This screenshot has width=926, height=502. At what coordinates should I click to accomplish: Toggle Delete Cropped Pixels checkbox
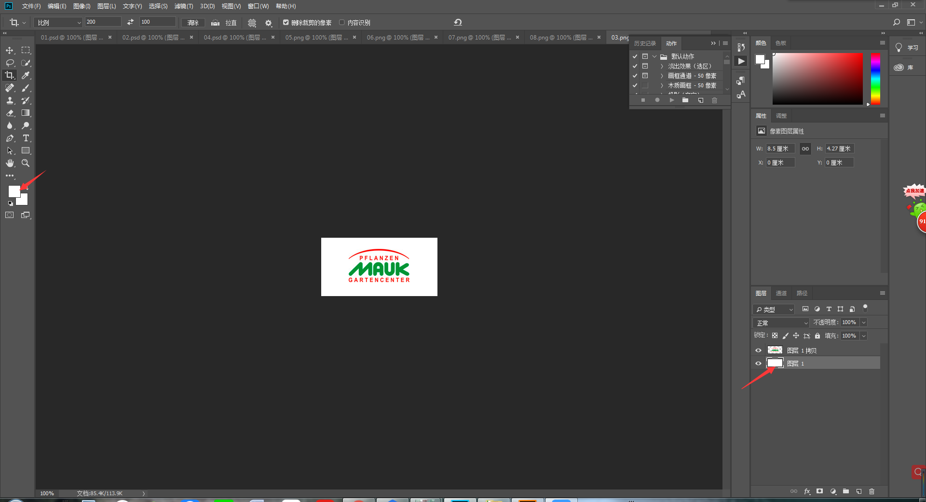(x=286, y=22)
